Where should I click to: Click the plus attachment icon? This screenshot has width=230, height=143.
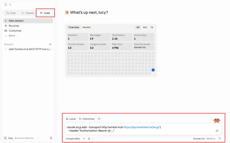[84, 139]
